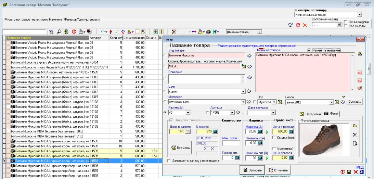Screen dimensions: 374x179
Task: Click the Отменить button
Action: [x=278, y=170]
